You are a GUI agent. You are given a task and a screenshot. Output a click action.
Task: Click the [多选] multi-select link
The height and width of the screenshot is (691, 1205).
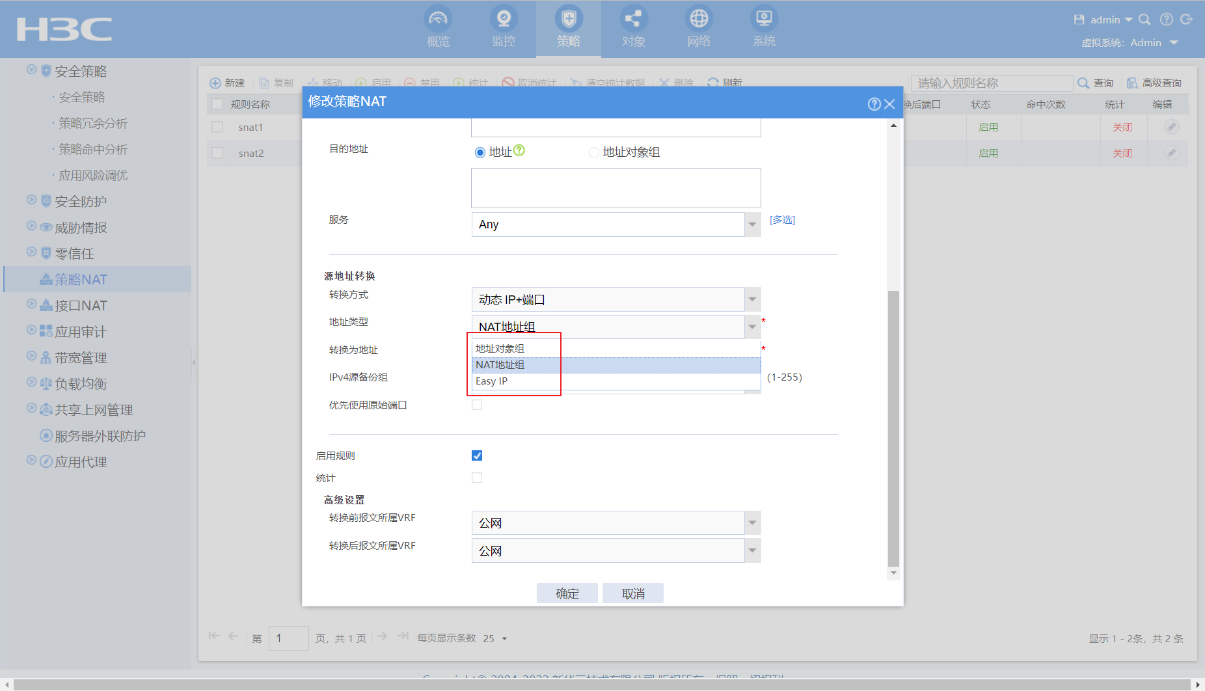pos(782,220)
